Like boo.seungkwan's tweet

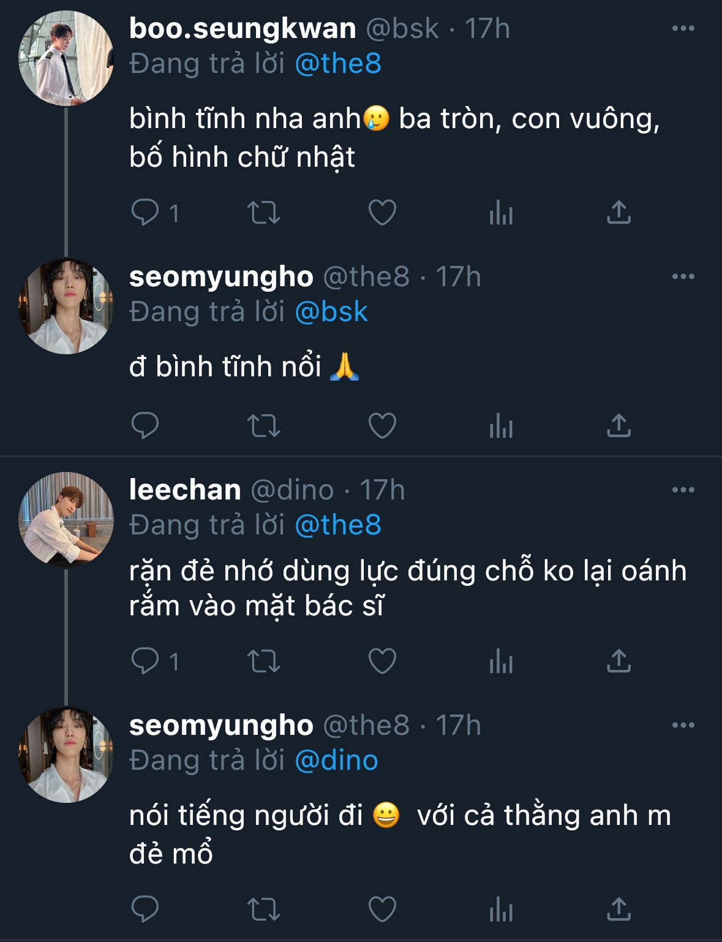(382, 213)
